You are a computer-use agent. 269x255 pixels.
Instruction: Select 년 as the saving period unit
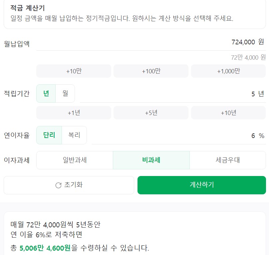[x=46, y=94]
